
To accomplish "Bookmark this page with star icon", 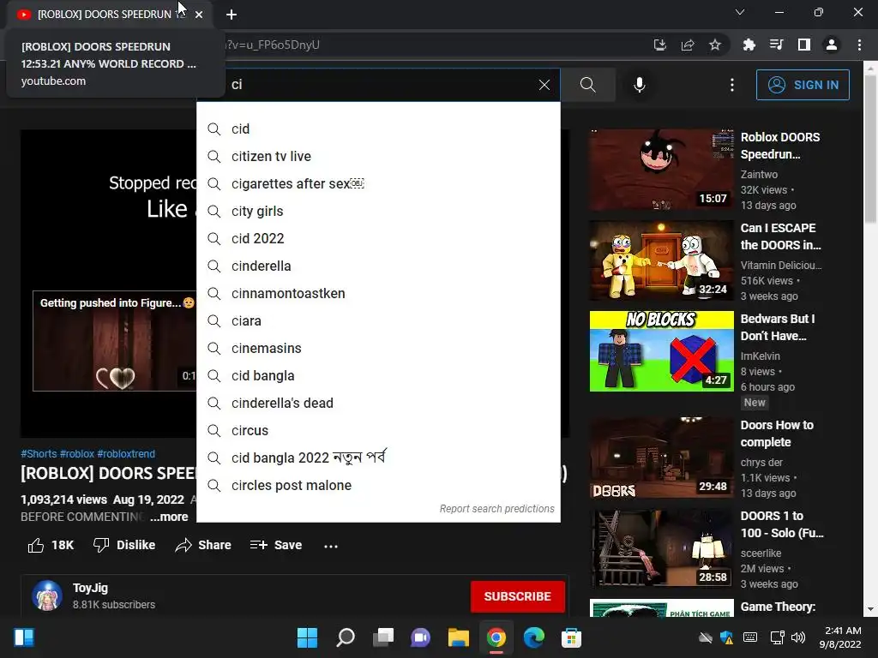I will pos(714,45).
